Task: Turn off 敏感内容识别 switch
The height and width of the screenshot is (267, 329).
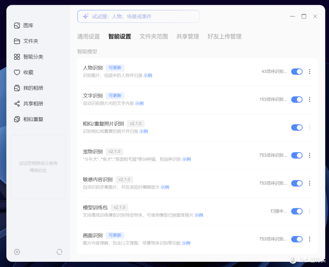Action: [x=297, y=183]
